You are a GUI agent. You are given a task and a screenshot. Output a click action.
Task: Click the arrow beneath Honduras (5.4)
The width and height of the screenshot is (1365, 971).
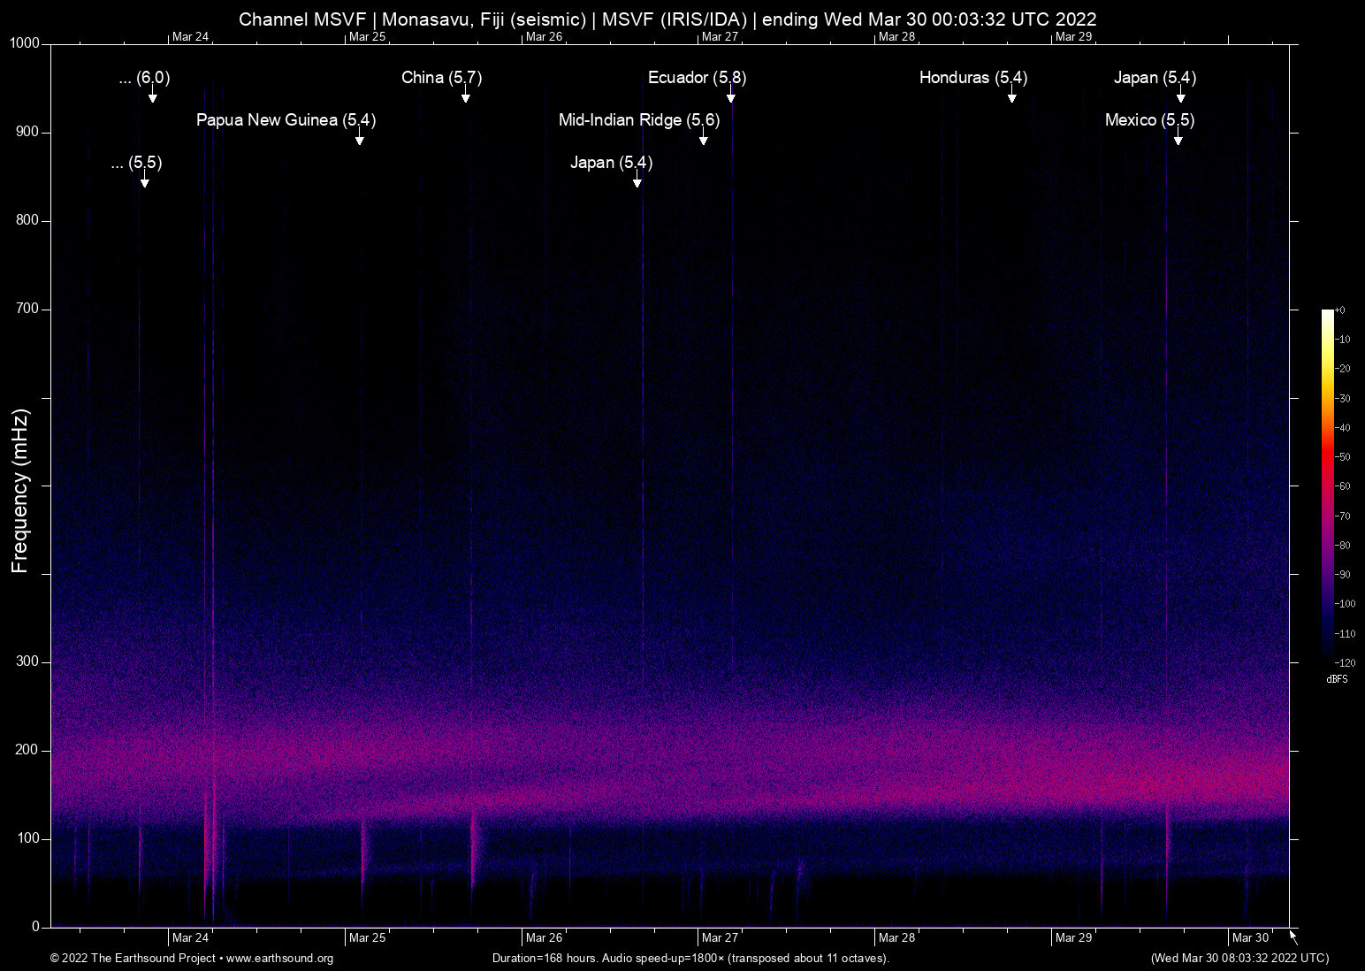[x=1011, y=96]
